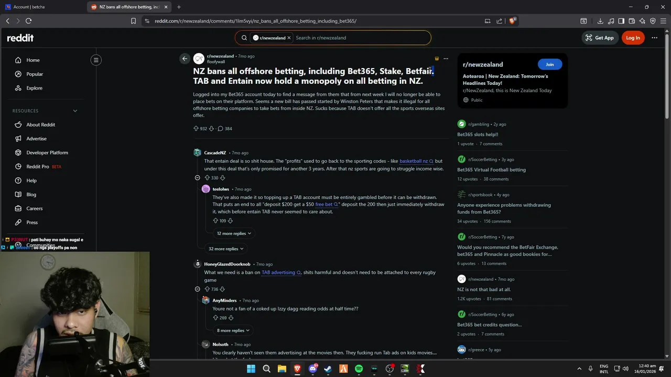This screenshot has height=377, width=671.
Task: Expand 8 more replies
Action: (x=234, y=330)
